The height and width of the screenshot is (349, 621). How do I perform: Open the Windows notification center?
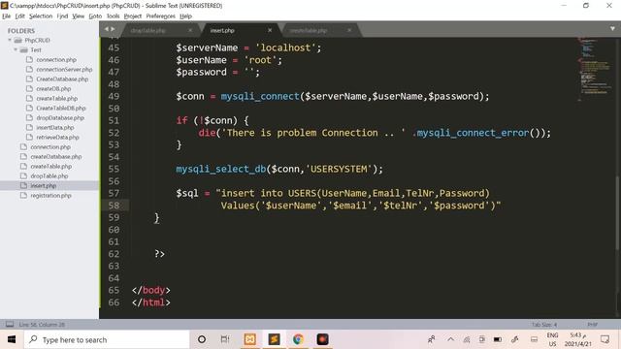605,339
